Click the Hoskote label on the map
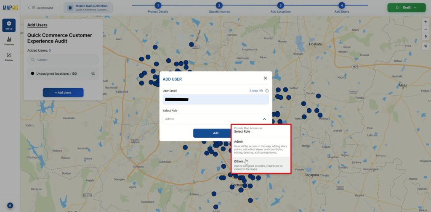 [315, 44]
